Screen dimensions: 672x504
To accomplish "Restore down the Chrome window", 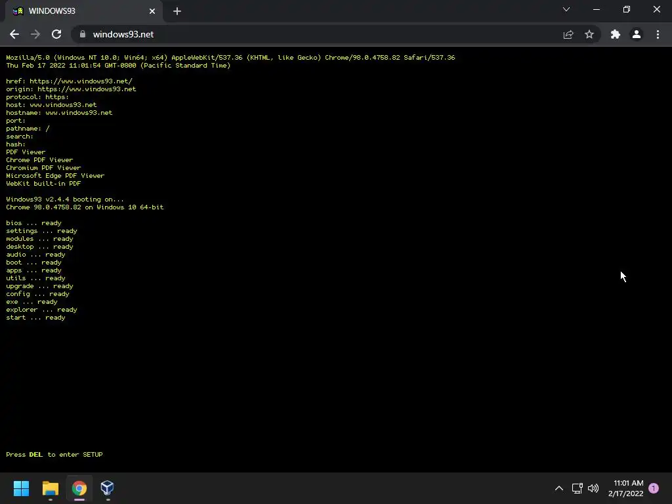I will pyautogui.click(x=627, y=9).
